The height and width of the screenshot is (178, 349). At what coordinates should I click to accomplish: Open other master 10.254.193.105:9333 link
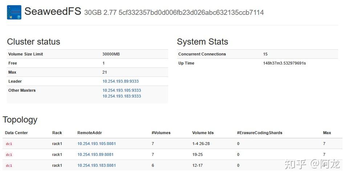122,90
